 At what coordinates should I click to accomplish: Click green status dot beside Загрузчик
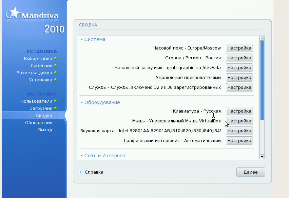click(x=56, y=108)
